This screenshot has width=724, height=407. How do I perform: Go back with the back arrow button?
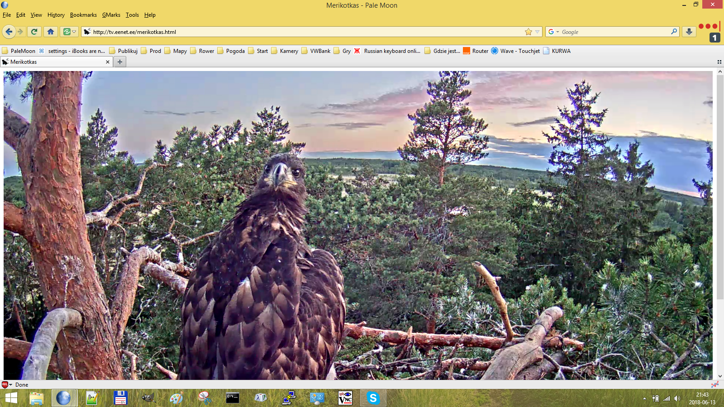9,32
